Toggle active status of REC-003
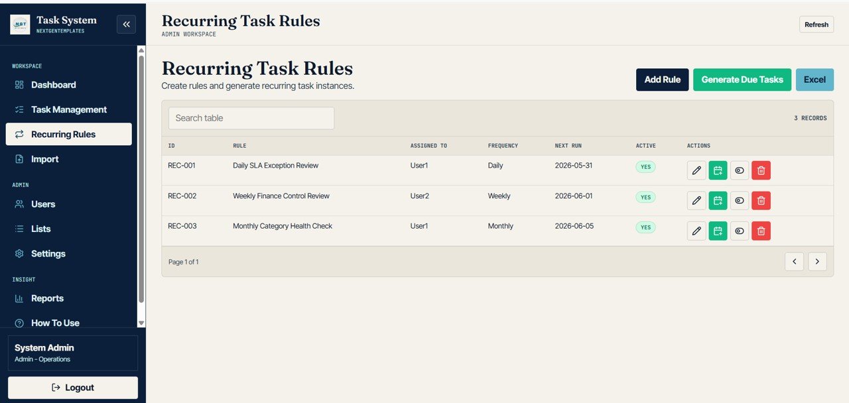Image resolution: width=849 pixels, height=403 pixels. click(740, 231)
